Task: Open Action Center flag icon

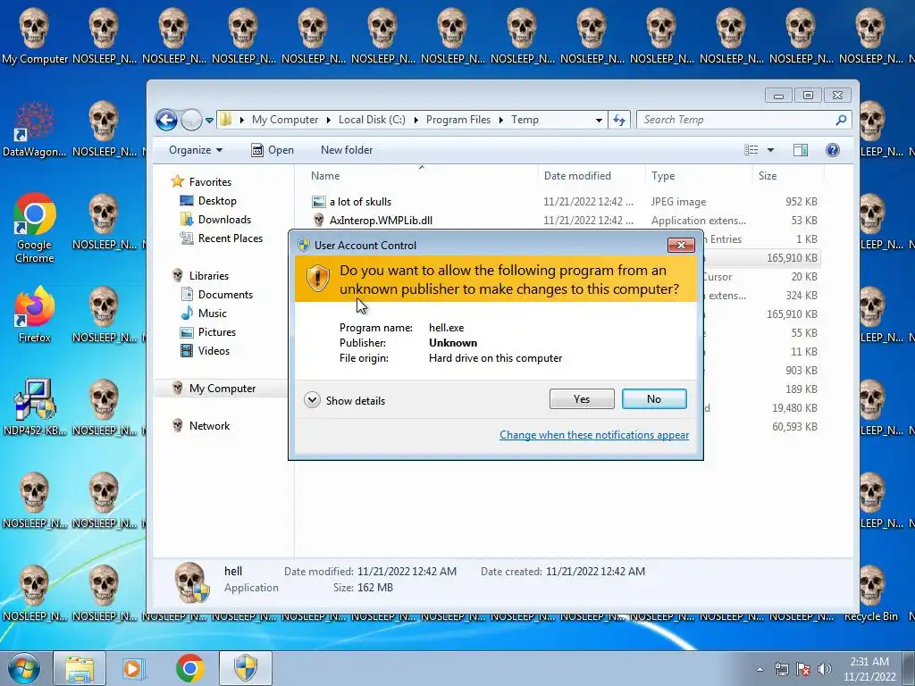Action: pyautogui.click(x=803, y=669)
